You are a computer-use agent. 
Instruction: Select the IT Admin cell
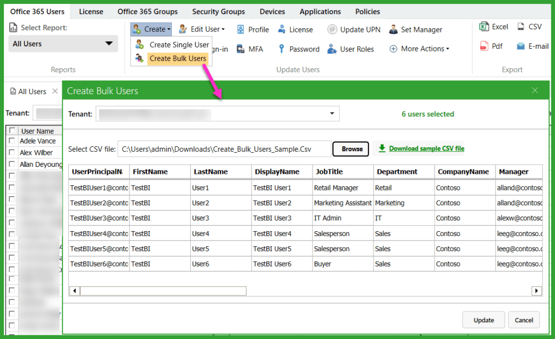pyautogui.click(x=343, y=218)
